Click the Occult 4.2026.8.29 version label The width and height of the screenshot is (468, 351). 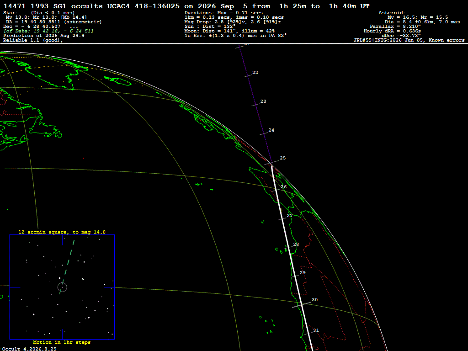[x=29, y=349]
